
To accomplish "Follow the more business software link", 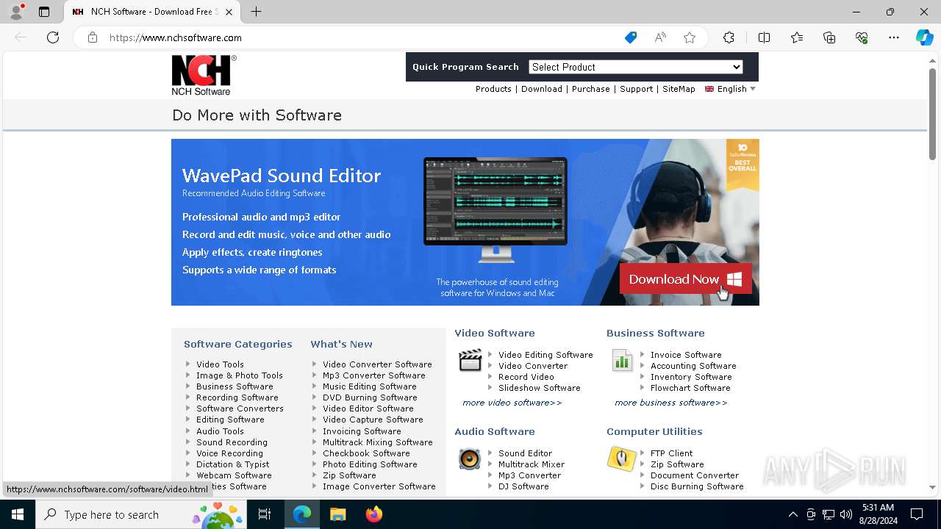I will click(670, 403).
